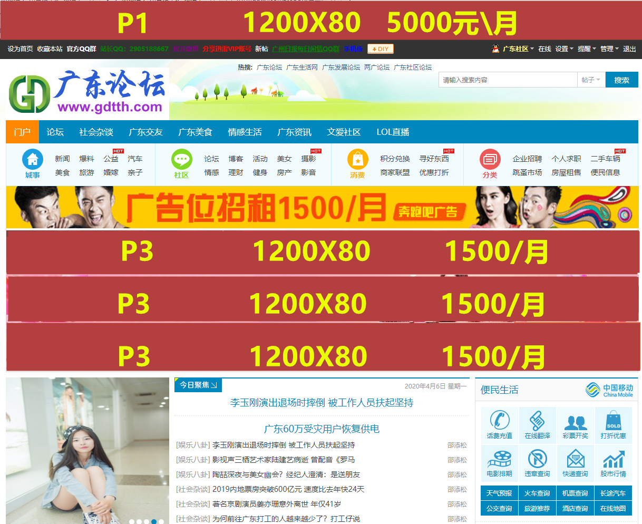
Task: Open the slideshow photo of seated girl
Action: tap(87, 451)
